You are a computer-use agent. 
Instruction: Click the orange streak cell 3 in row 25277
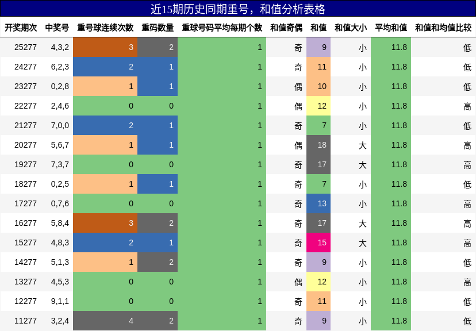click(105, 47)
